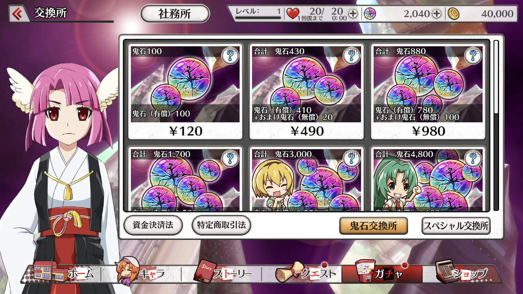The image size is (523, 294).
Task: Open info for 鬼石100 pack
Action: (x=230, y=56)
